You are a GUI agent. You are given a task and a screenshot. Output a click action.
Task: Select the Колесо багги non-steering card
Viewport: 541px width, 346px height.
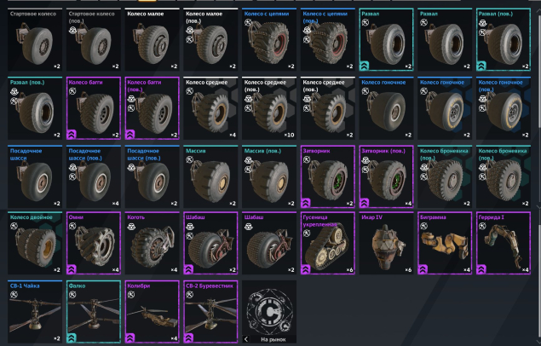click(x=94, y=108)
